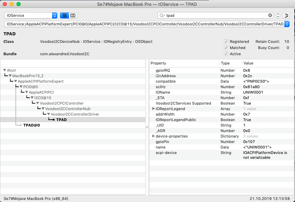Switch to the column browser view

tap(73, 15)
